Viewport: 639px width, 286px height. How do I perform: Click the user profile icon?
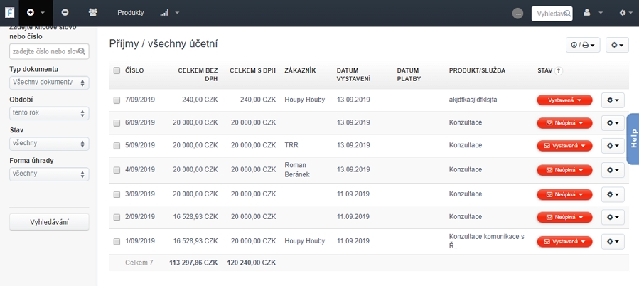point(587,13)
